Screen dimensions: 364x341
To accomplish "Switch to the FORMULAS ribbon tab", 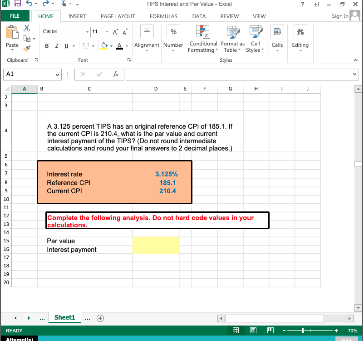I will (x=163, y=16).
